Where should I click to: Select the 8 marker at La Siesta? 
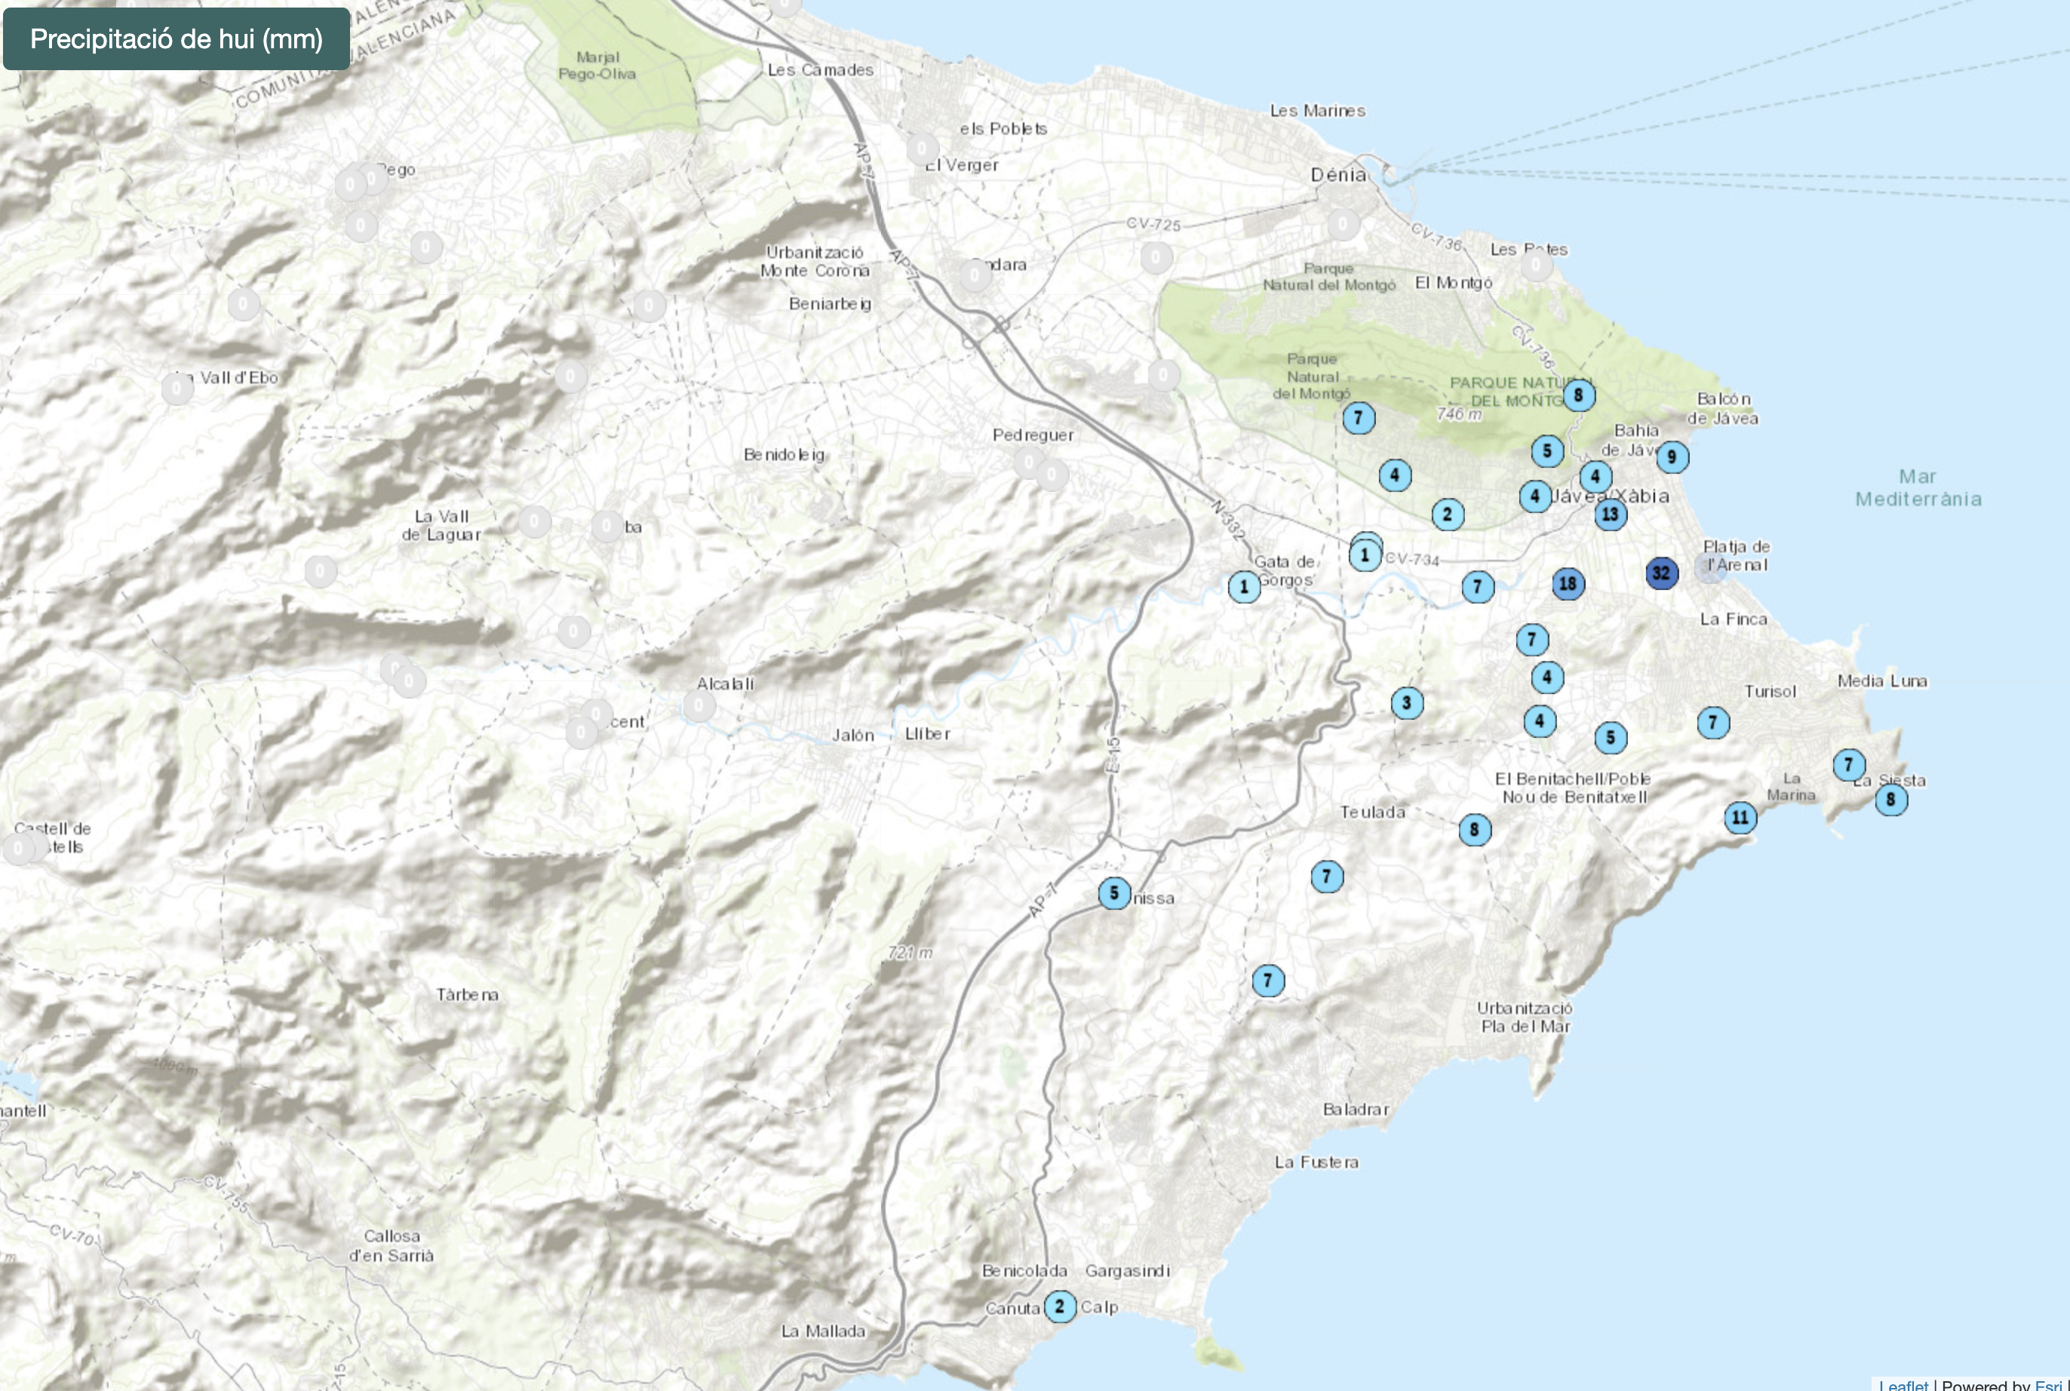(x=1891, y=800)
